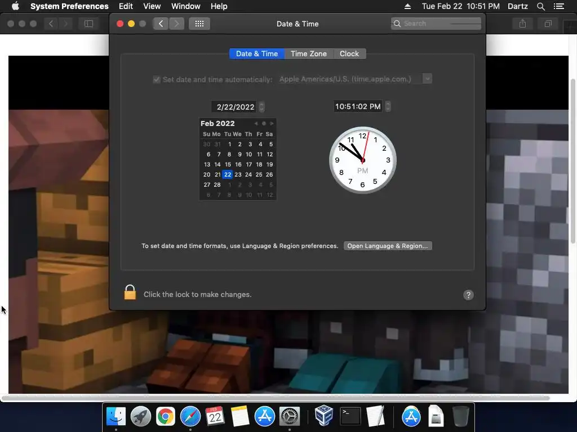Click the eject icon in menu bar
Image resolution: width=577 pixels, height=432 pixels.
click(x=407, y=6)
